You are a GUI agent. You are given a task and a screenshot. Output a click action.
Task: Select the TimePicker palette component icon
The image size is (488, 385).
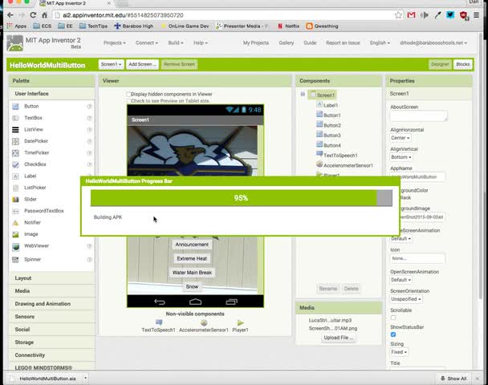click(15, 152)
